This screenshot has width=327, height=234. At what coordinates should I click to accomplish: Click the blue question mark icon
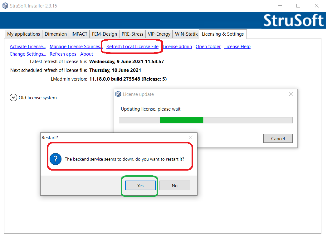coord(56,159)
